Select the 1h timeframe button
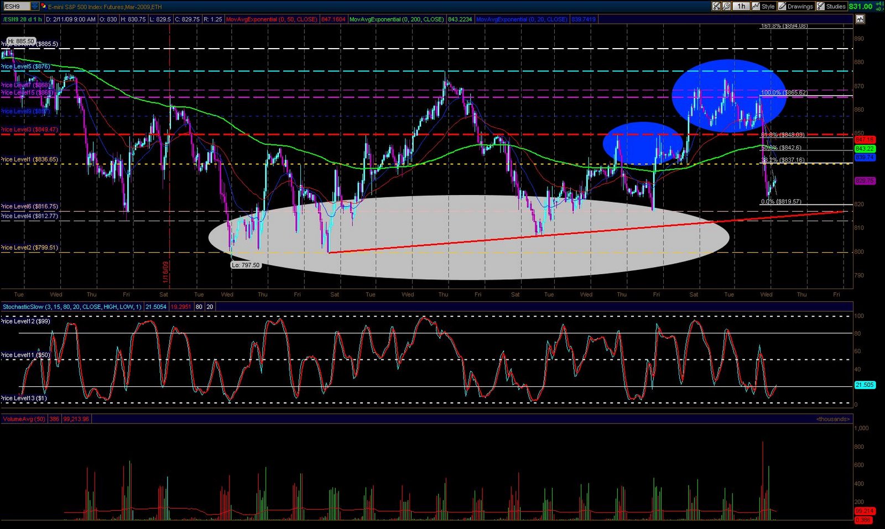The height and width of the screenshot is (529, 885). (741, 6)
